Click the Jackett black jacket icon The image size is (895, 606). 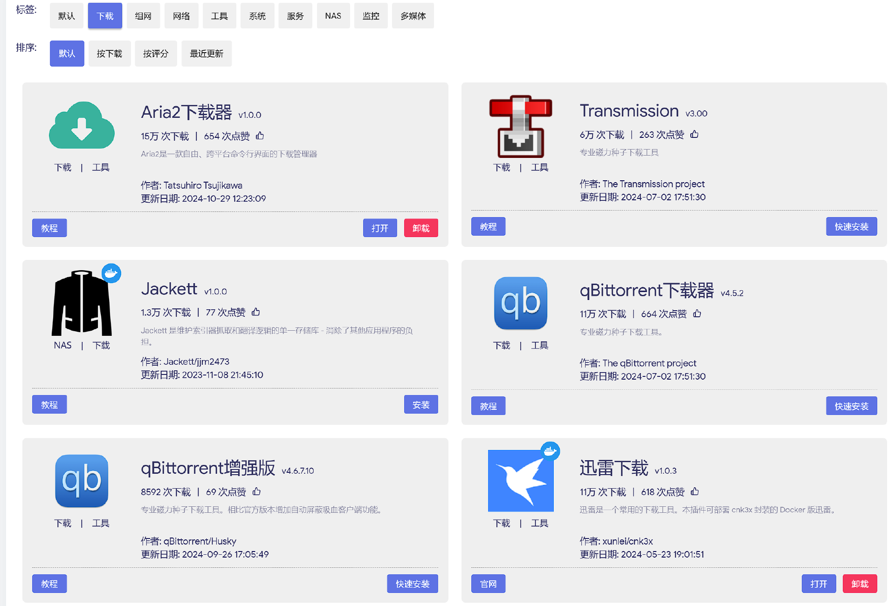[82, 303]
